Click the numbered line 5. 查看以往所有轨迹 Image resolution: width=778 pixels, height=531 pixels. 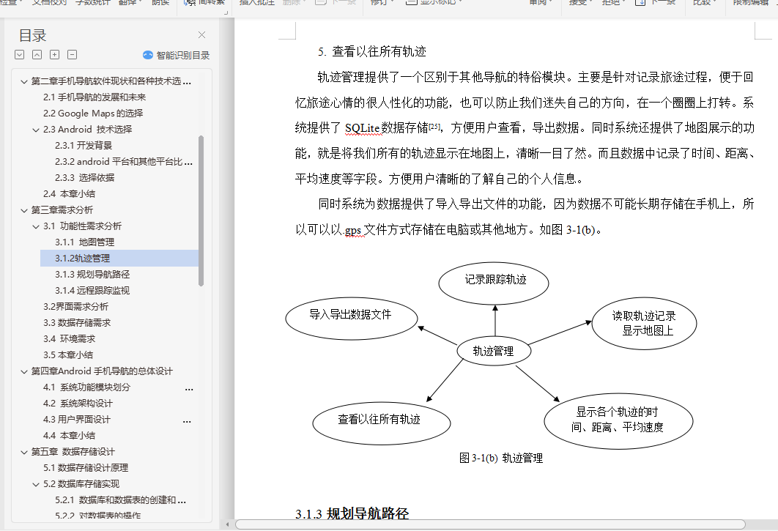click(x=372, y=51)
